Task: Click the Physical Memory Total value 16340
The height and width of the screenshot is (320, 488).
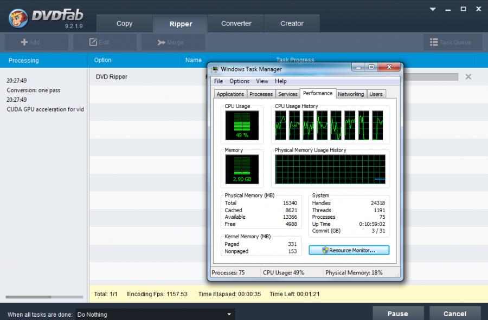Action: click(290, 203)
